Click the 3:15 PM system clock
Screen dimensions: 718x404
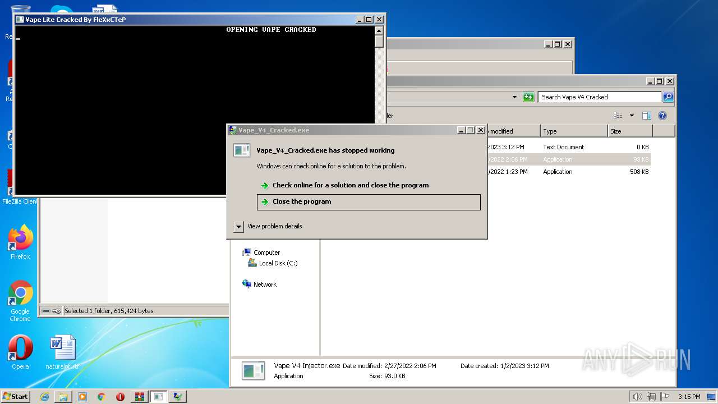689,397
